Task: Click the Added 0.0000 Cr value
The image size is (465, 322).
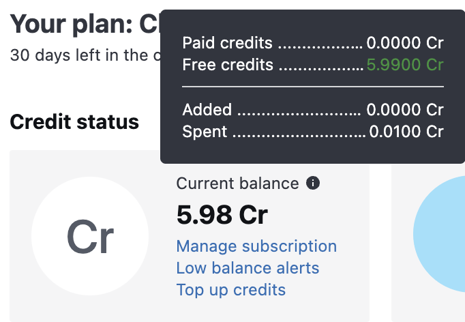Action: click(x=405, y=110)
